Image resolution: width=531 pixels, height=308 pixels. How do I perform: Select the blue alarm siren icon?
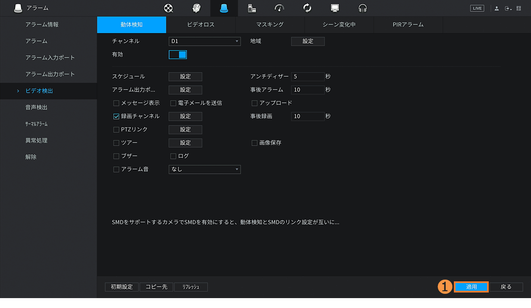(x=224, y=8)
